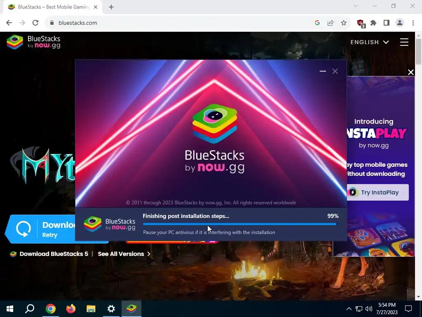This screenshot has width=422, height=317.
Task: Open the uBlock Origin extension icon
Action: click(361, 23)
